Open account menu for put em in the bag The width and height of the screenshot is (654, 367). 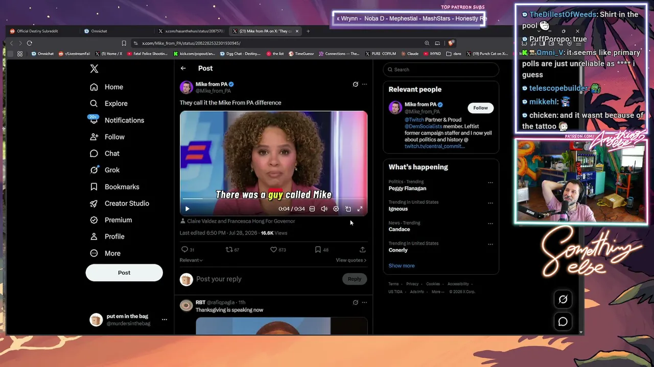(164, 320)
